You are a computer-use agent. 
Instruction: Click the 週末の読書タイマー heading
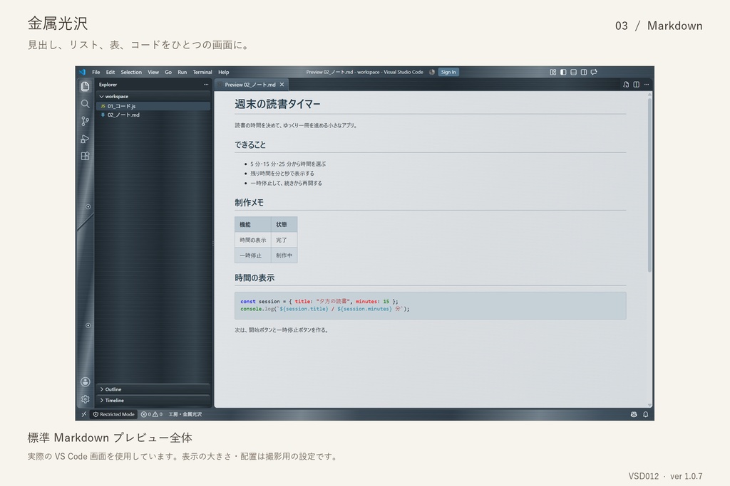click(277, 104)
